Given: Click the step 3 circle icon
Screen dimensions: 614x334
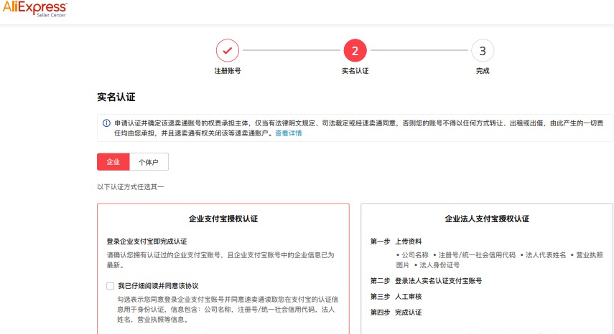Looking at the screenshot, I should [x=483, y=50].
